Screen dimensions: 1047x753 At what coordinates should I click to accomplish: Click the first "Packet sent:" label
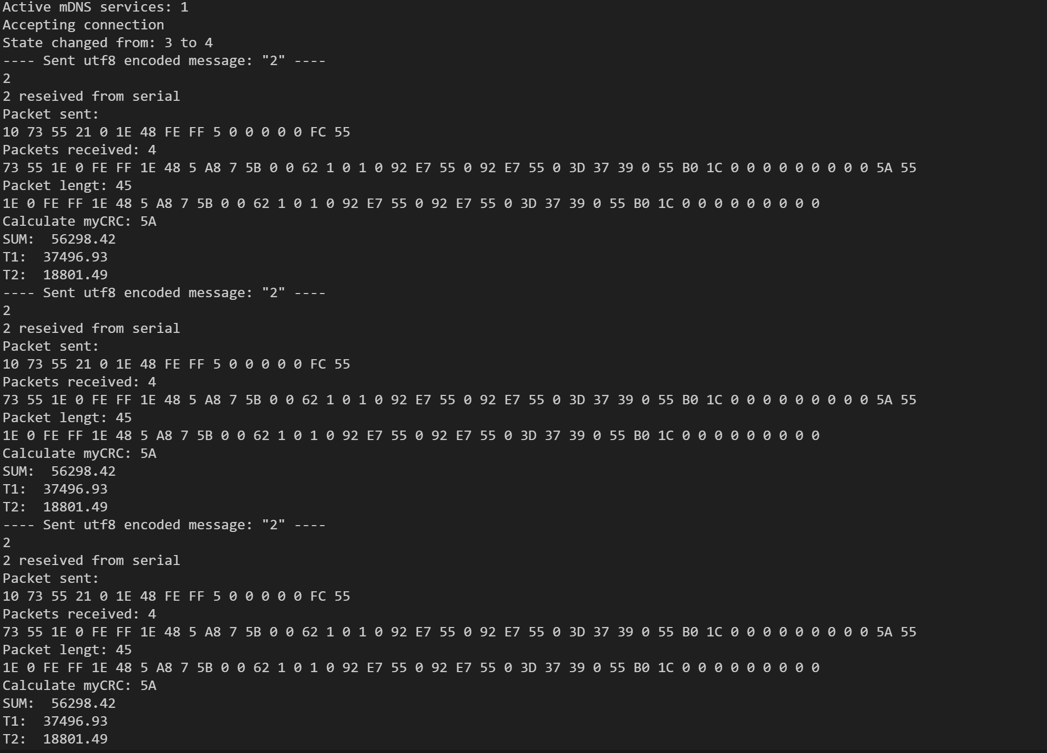[50, 114]
